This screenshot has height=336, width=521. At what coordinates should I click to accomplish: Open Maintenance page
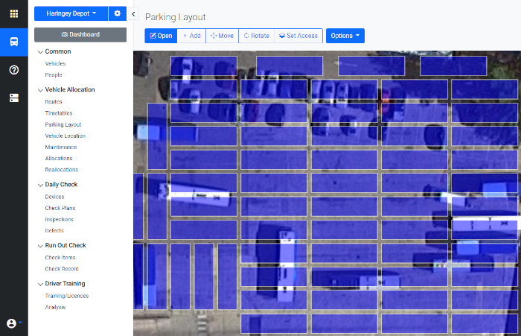pyautogui.click(x=61, y=147)
